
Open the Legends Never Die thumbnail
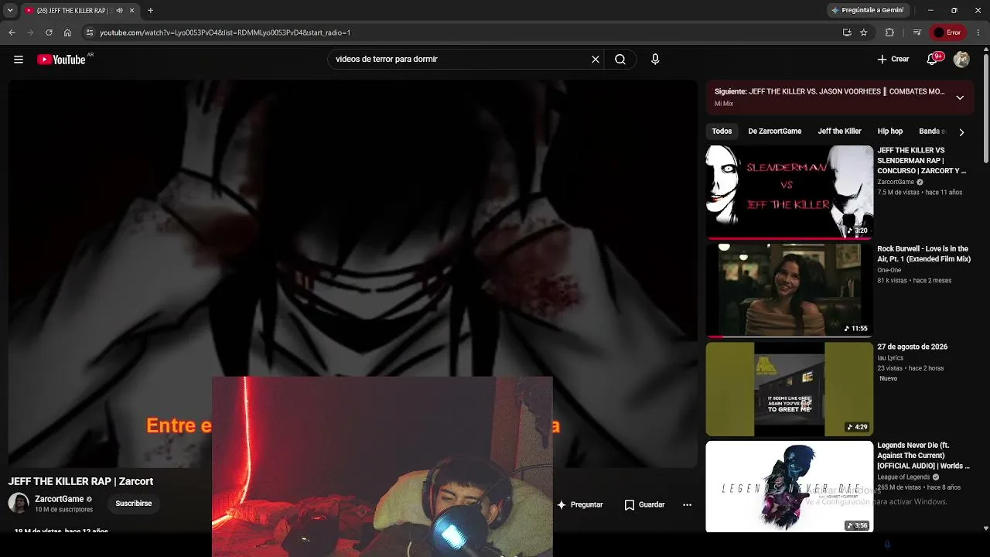pyautogui.click(x=789, y=487)
